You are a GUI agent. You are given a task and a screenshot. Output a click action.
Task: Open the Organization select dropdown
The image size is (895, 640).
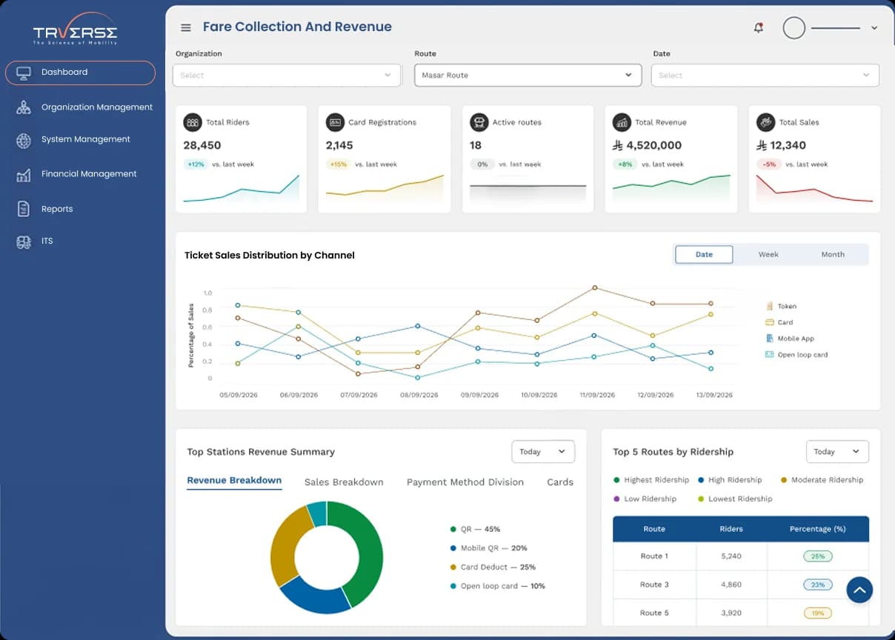pyautogui.click(x=287, y=75)
